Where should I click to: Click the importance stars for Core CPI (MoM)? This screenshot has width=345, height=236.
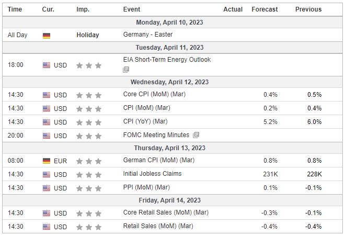[x=89, y=95]
